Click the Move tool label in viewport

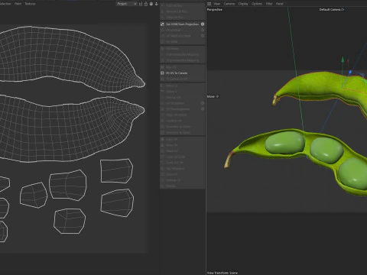click(x=213, y=96)
